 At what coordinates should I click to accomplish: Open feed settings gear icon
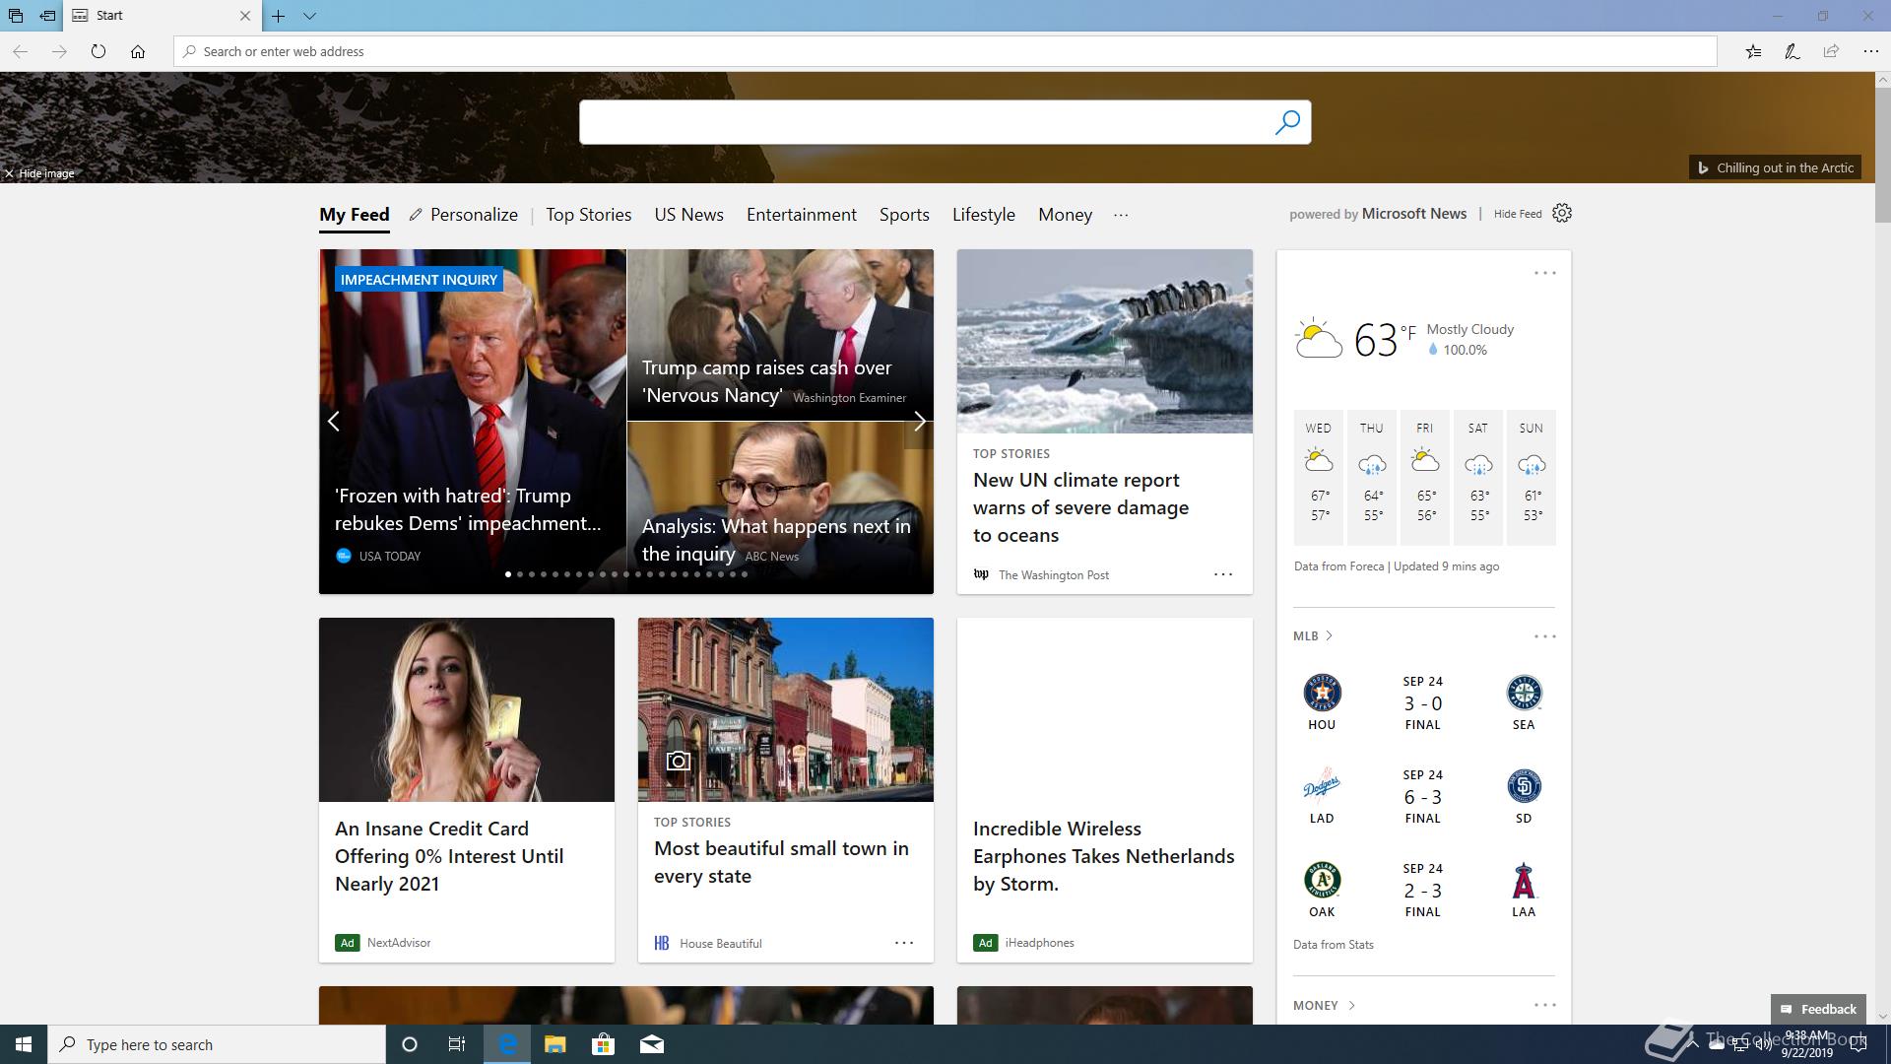1562,213
